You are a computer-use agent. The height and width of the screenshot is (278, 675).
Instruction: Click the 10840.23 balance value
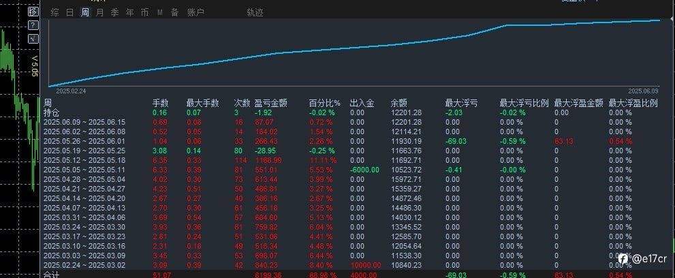406,265
